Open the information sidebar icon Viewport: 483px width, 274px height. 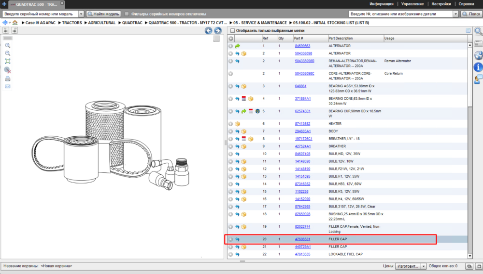point(478,67)
